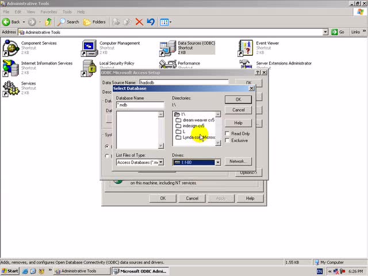The image size is (368, 276).
Task: Click OK in Select Database dialog
Action: coord(238,99)
